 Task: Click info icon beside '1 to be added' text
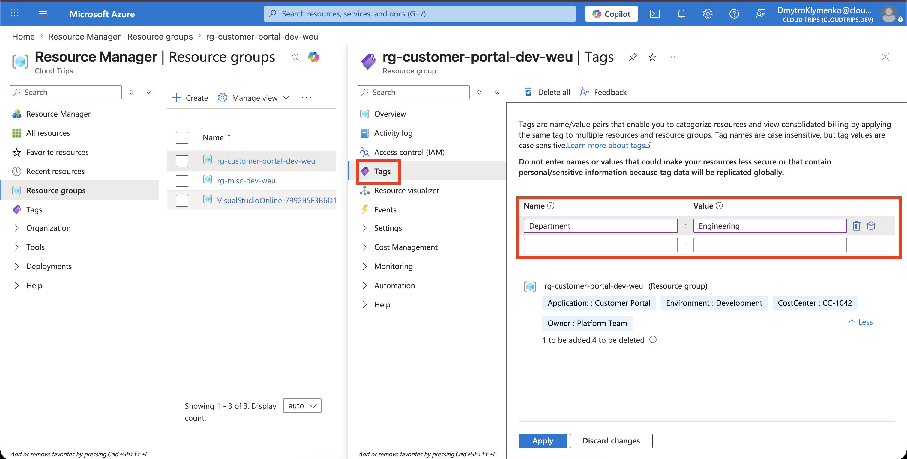(653, 340)
